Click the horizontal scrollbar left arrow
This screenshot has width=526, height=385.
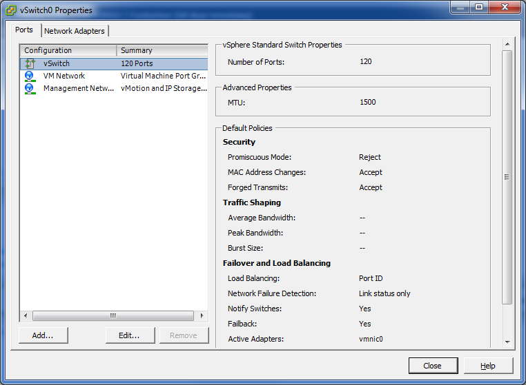click(x=26, y=315)
